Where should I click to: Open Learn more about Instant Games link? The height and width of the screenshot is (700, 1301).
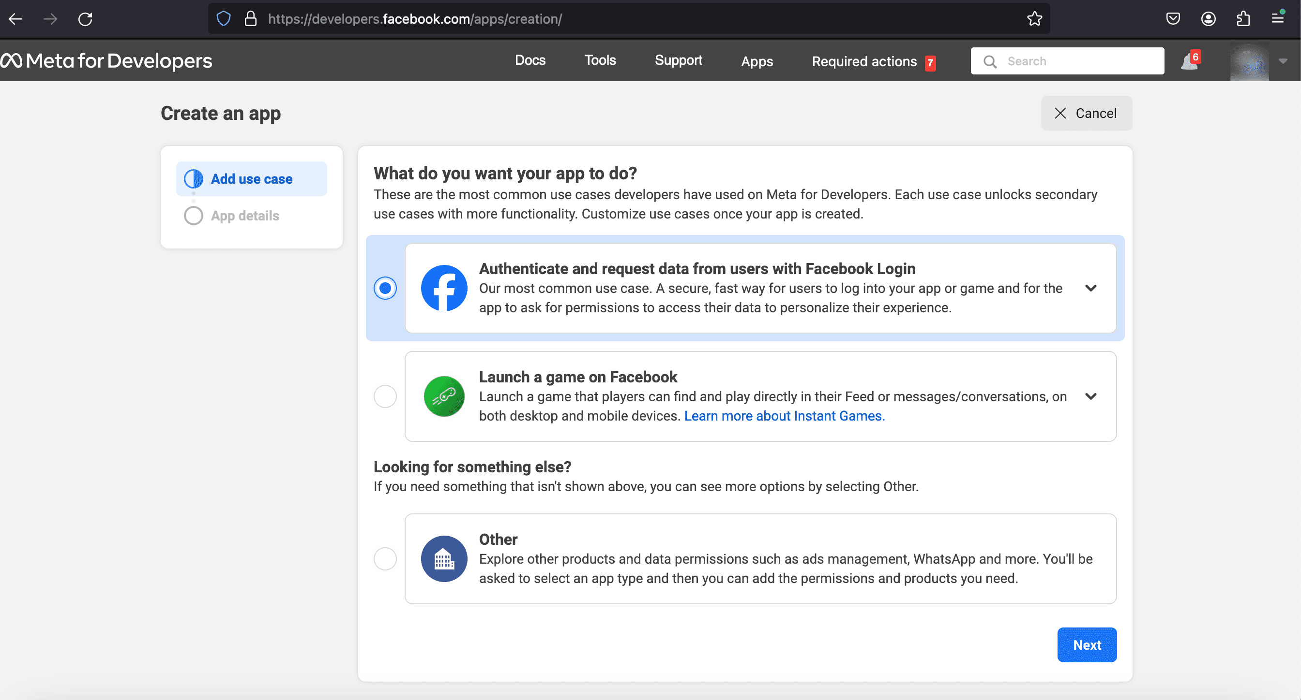pyautogui.click(x=784, y=416)
